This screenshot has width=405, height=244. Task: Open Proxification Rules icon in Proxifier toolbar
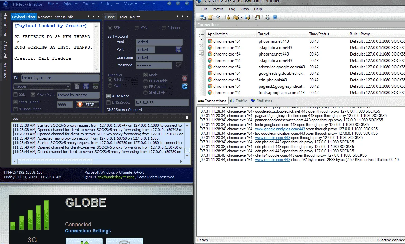[210, 17]
